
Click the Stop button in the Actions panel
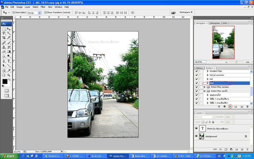pyautogui.click(x=219, y=107)
